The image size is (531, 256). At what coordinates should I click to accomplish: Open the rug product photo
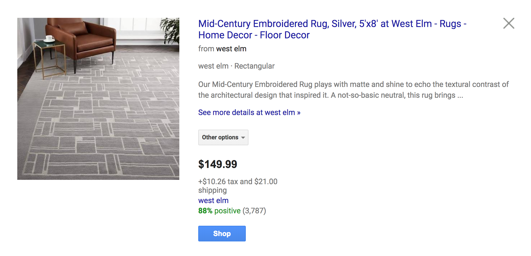point(98,99)
